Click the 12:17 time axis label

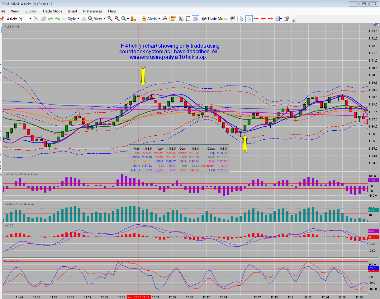pyautogui.click(x=257, y=297)
